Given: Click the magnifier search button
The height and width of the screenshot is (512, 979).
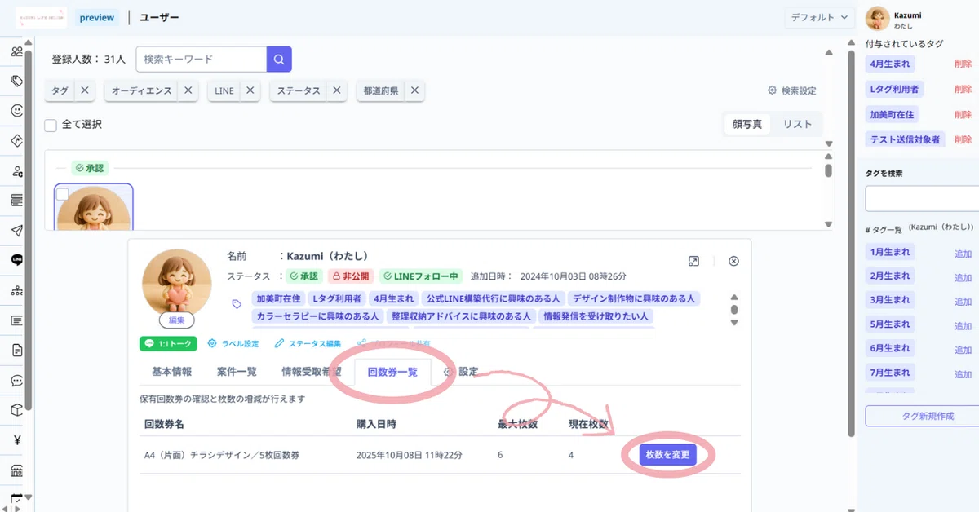Looking at the screenshot, I should click(x=279, y=59).
